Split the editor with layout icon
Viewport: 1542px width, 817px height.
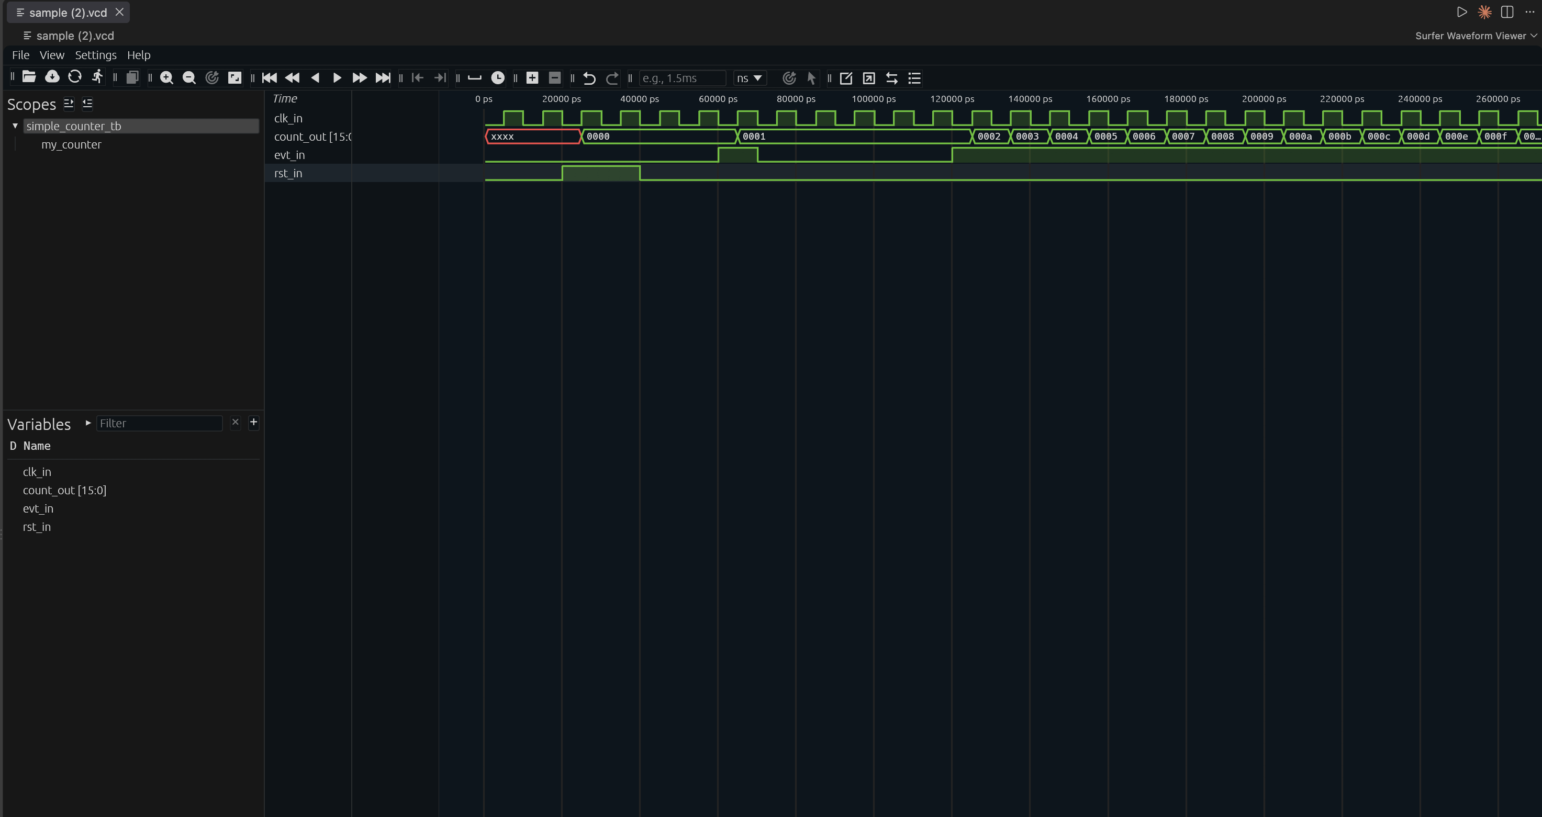(1507, 12)
